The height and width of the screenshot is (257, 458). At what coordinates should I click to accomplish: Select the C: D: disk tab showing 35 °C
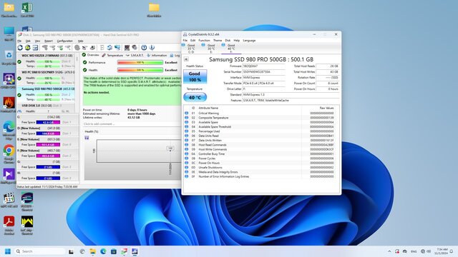(x=191, y=49)
